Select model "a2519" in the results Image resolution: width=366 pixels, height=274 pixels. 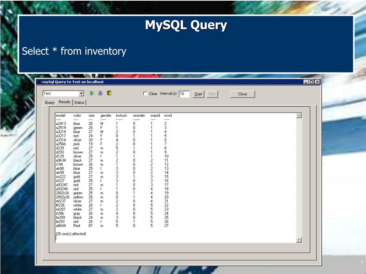point(61,128)
